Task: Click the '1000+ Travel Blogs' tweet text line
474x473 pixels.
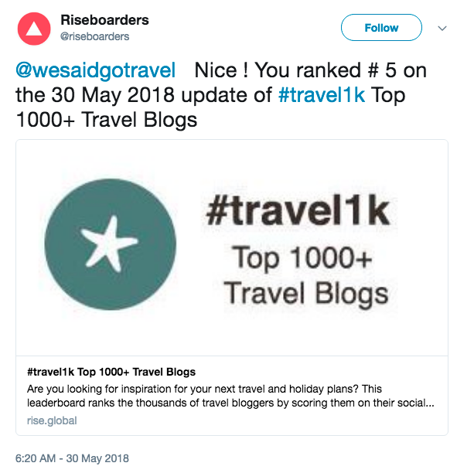Action: coord(107,120)
